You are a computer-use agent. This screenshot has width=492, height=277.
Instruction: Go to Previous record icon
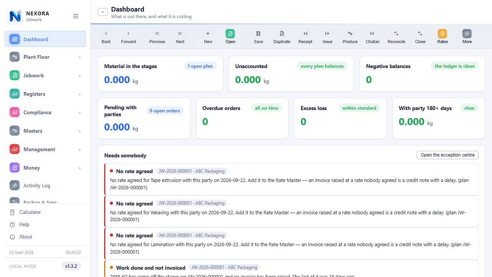[157, 33]
